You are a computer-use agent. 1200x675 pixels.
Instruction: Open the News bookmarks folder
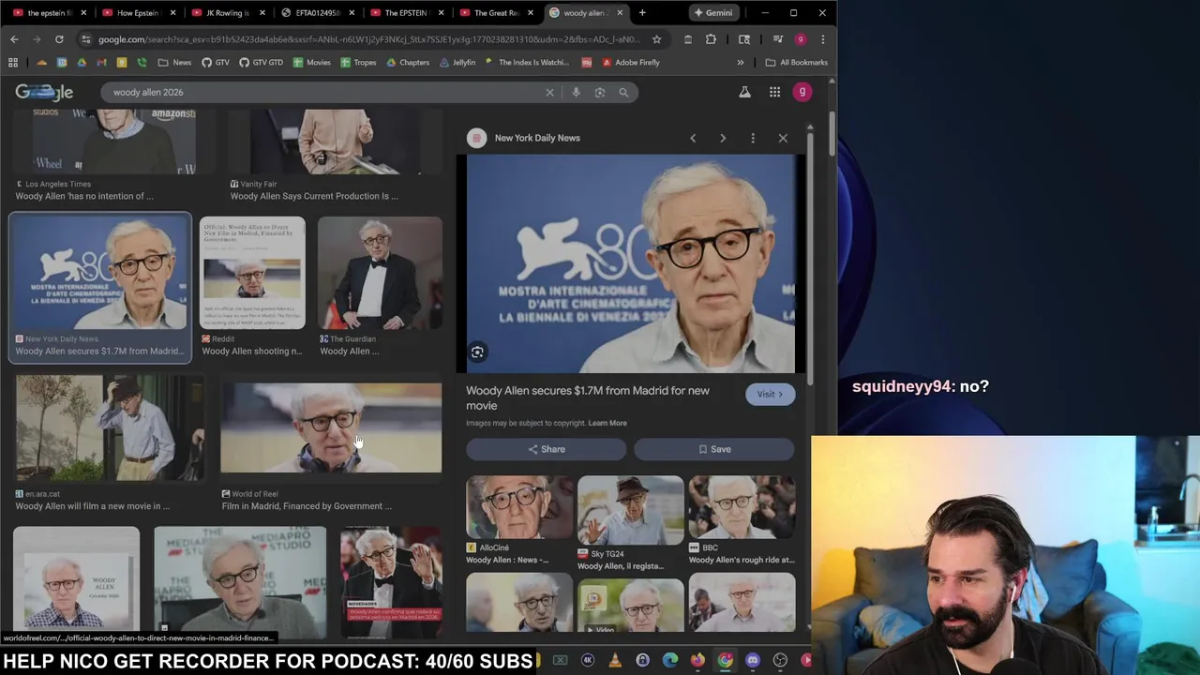coord(175,62)
